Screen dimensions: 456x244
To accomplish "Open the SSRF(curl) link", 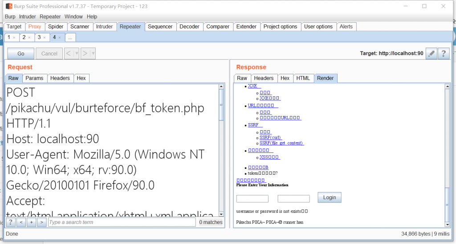I will point(270,138).
